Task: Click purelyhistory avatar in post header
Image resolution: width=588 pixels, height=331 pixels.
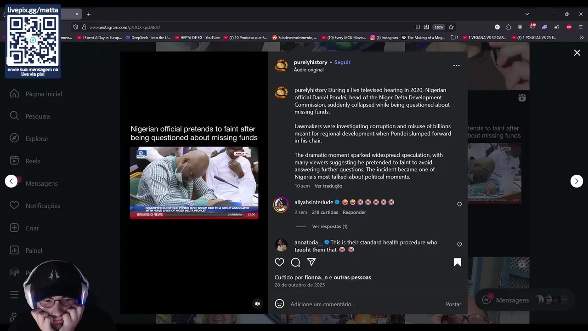Action: click(281, 66)
